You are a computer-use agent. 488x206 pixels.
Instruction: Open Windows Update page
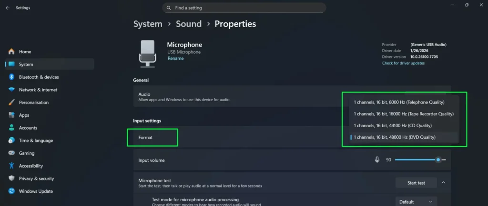tap(50, 191)
